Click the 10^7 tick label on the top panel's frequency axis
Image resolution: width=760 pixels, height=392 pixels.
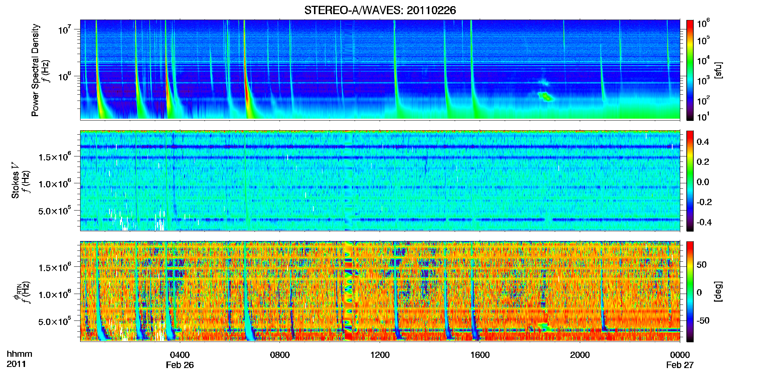(x=65, y=29)
